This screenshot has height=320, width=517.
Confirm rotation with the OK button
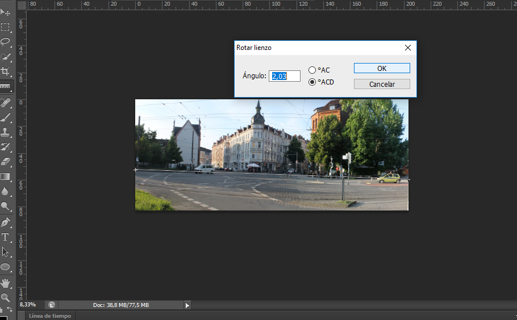[382, 68]
